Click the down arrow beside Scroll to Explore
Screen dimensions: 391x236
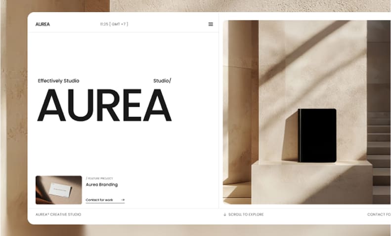pyautogui.click(x=224, y=214)
